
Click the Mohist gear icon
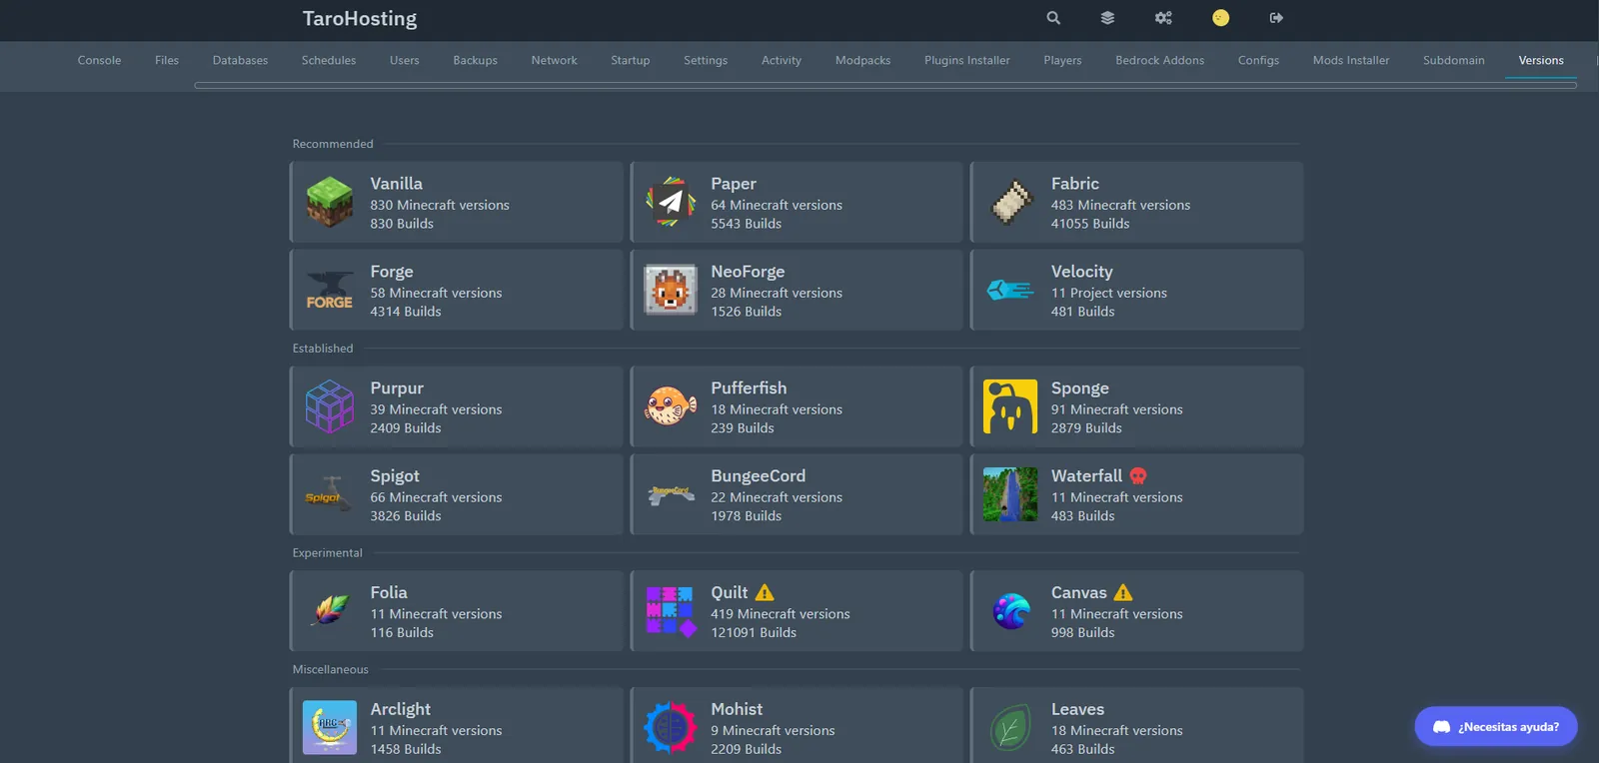click(671, 727)
